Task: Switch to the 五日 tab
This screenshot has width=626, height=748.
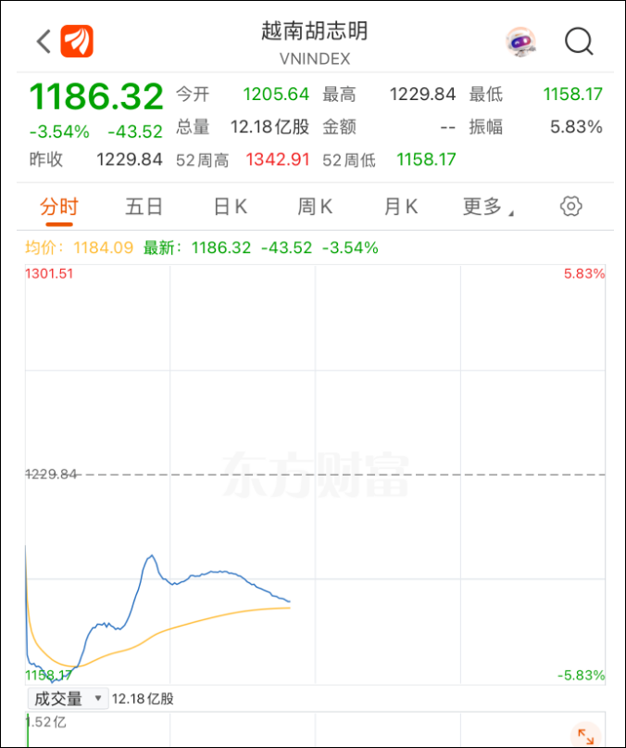Action: pyautogui.click(x=144, y=207)
